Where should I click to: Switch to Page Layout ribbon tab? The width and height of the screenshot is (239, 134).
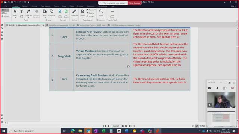(x=46, y=6)
